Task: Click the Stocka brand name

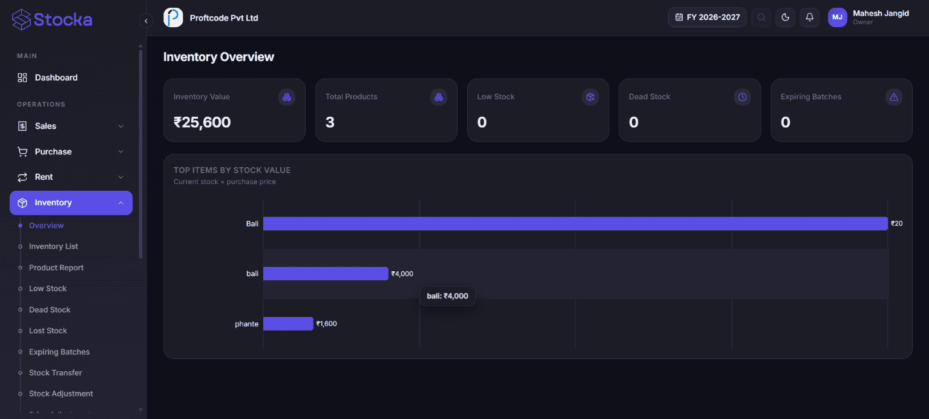Action: (x=63, y=19)
